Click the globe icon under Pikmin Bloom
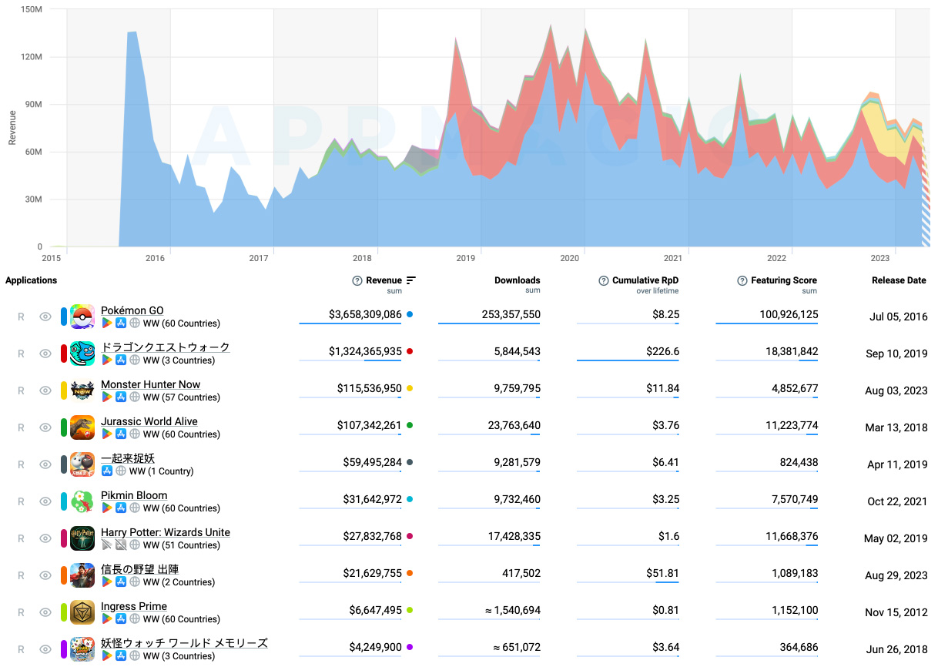The width and height of the screenshot is (938, 667). (134, 508)
